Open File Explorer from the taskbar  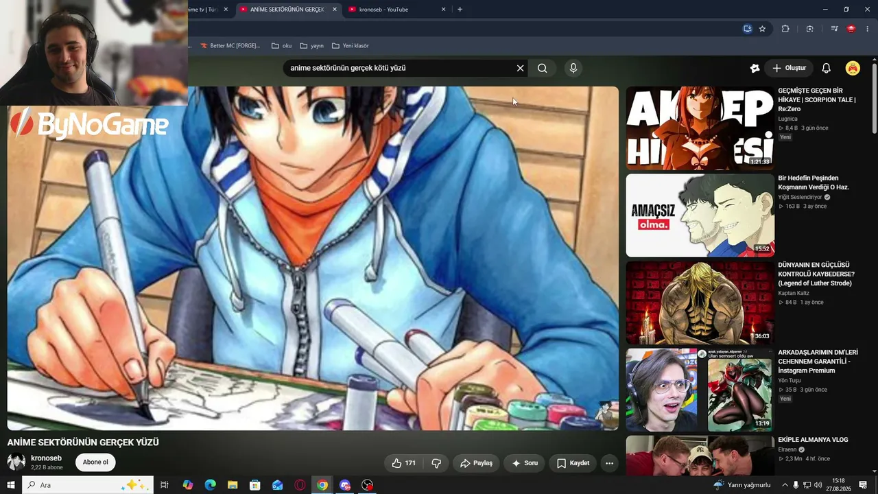pos(233,485)
